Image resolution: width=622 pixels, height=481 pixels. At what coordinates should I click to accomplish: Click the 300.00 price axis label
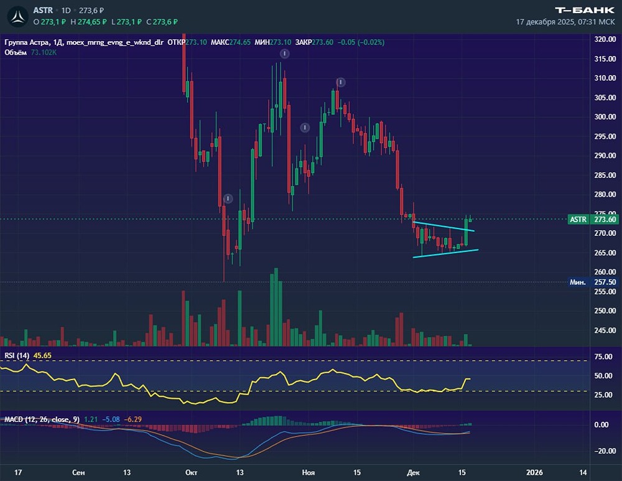point(605,117)
